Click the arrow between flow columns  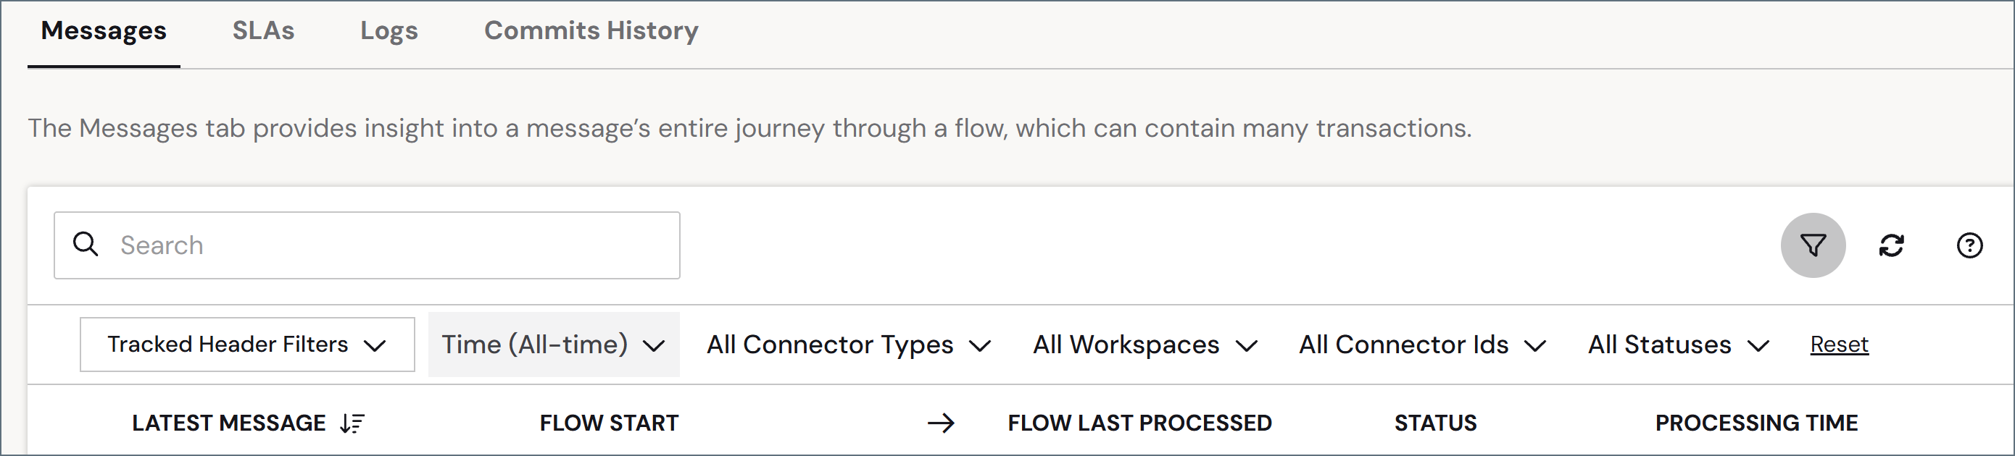(941, 423)
